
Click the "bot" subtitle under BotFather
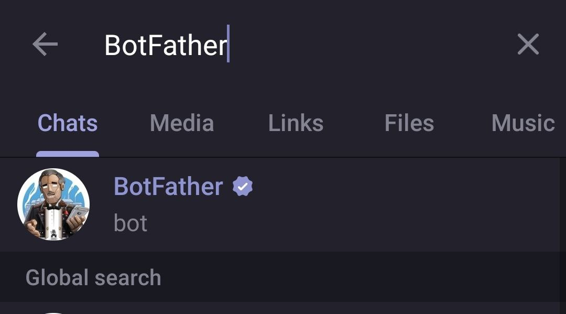click(130, 223)
